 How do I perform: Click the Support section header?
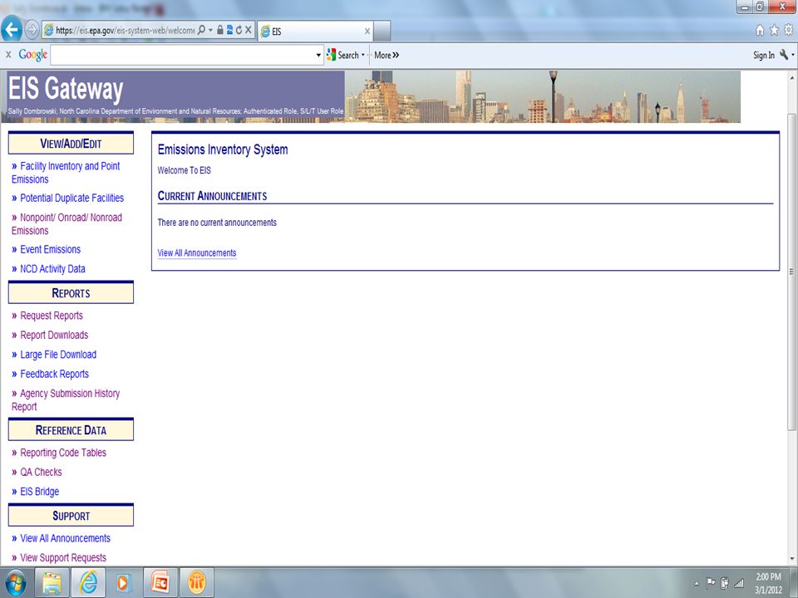pos(71,516)
